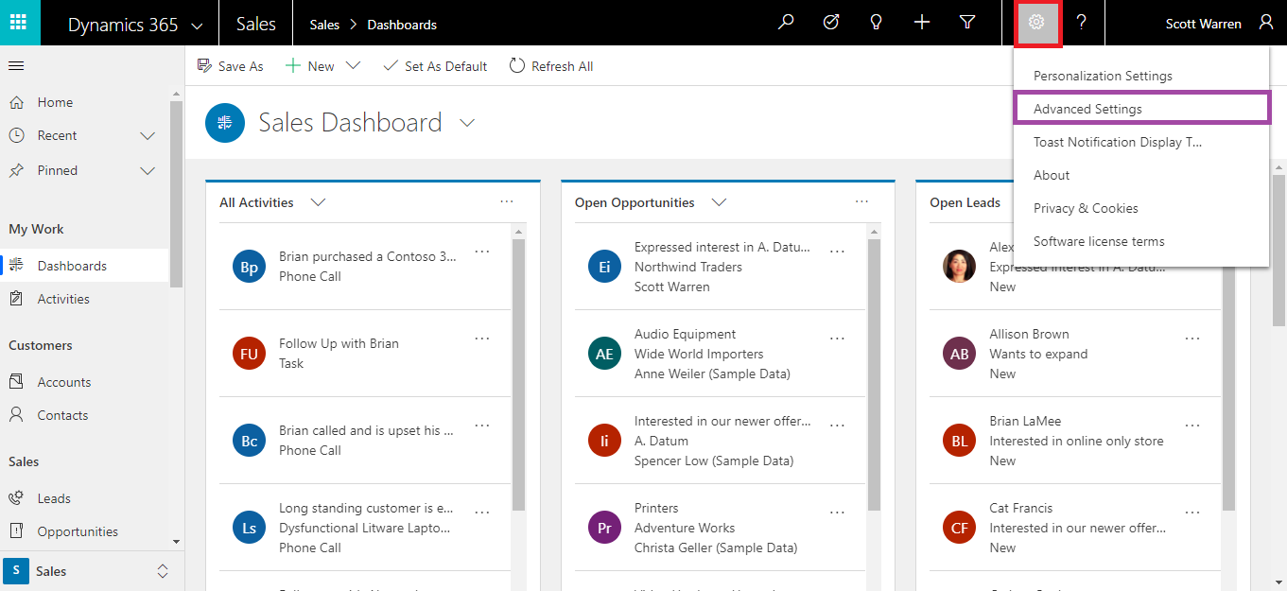This screenshot has width=1287, height=591.
Task: Click the BL avatar for Brian LaMee
Action: [x=960, y=442]
